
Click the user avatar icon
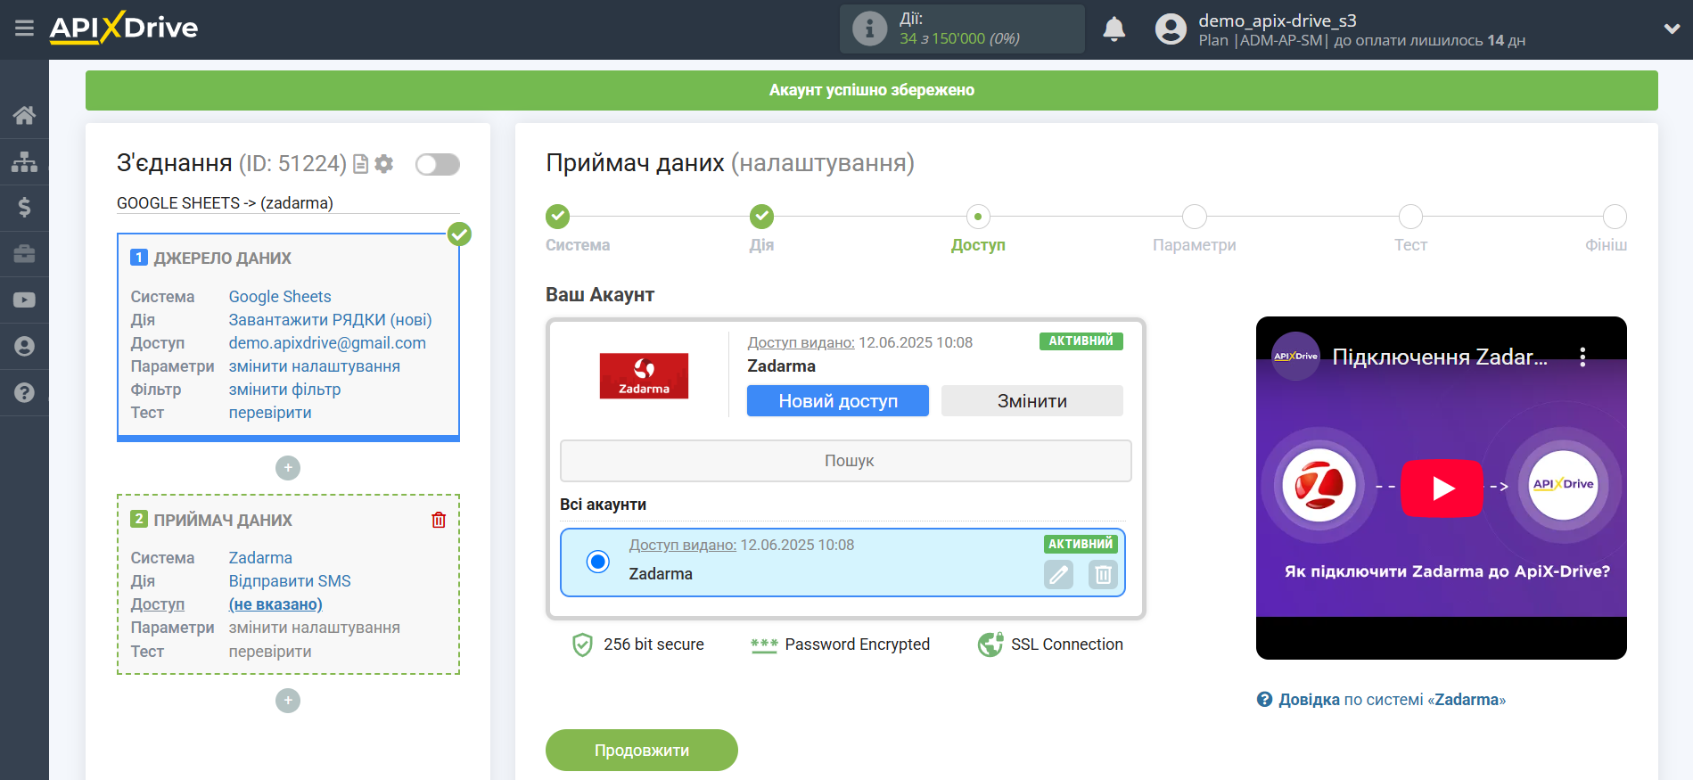click(1171, 29)
